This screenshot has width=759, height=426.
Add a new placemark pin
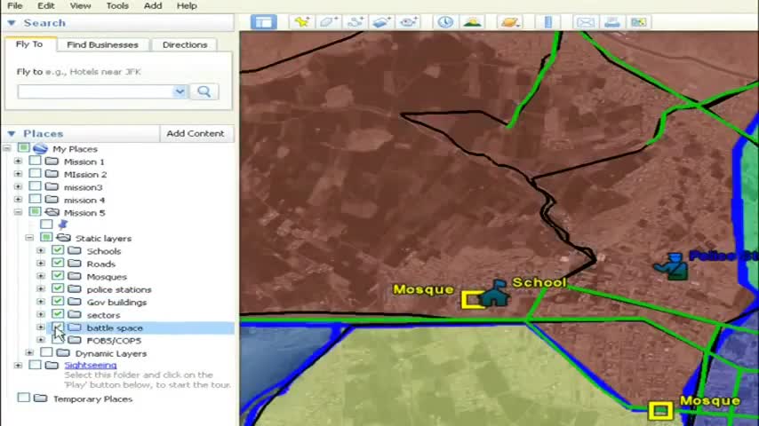coord(302,22)
